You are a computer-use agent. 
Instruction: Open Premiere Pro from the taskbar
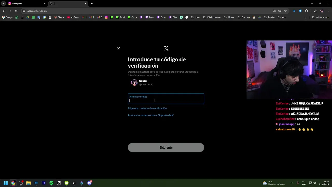(x=44, y=183)
